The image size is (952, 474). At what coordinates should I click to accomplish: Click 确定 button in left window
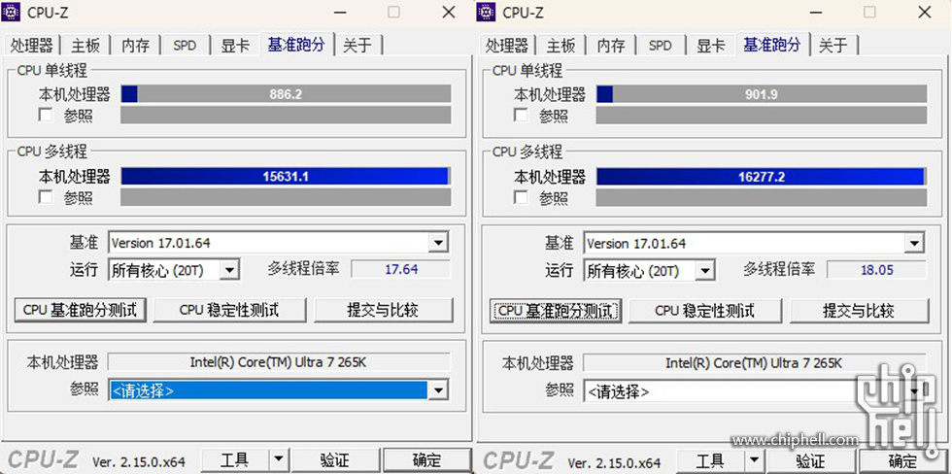point(426,460)
